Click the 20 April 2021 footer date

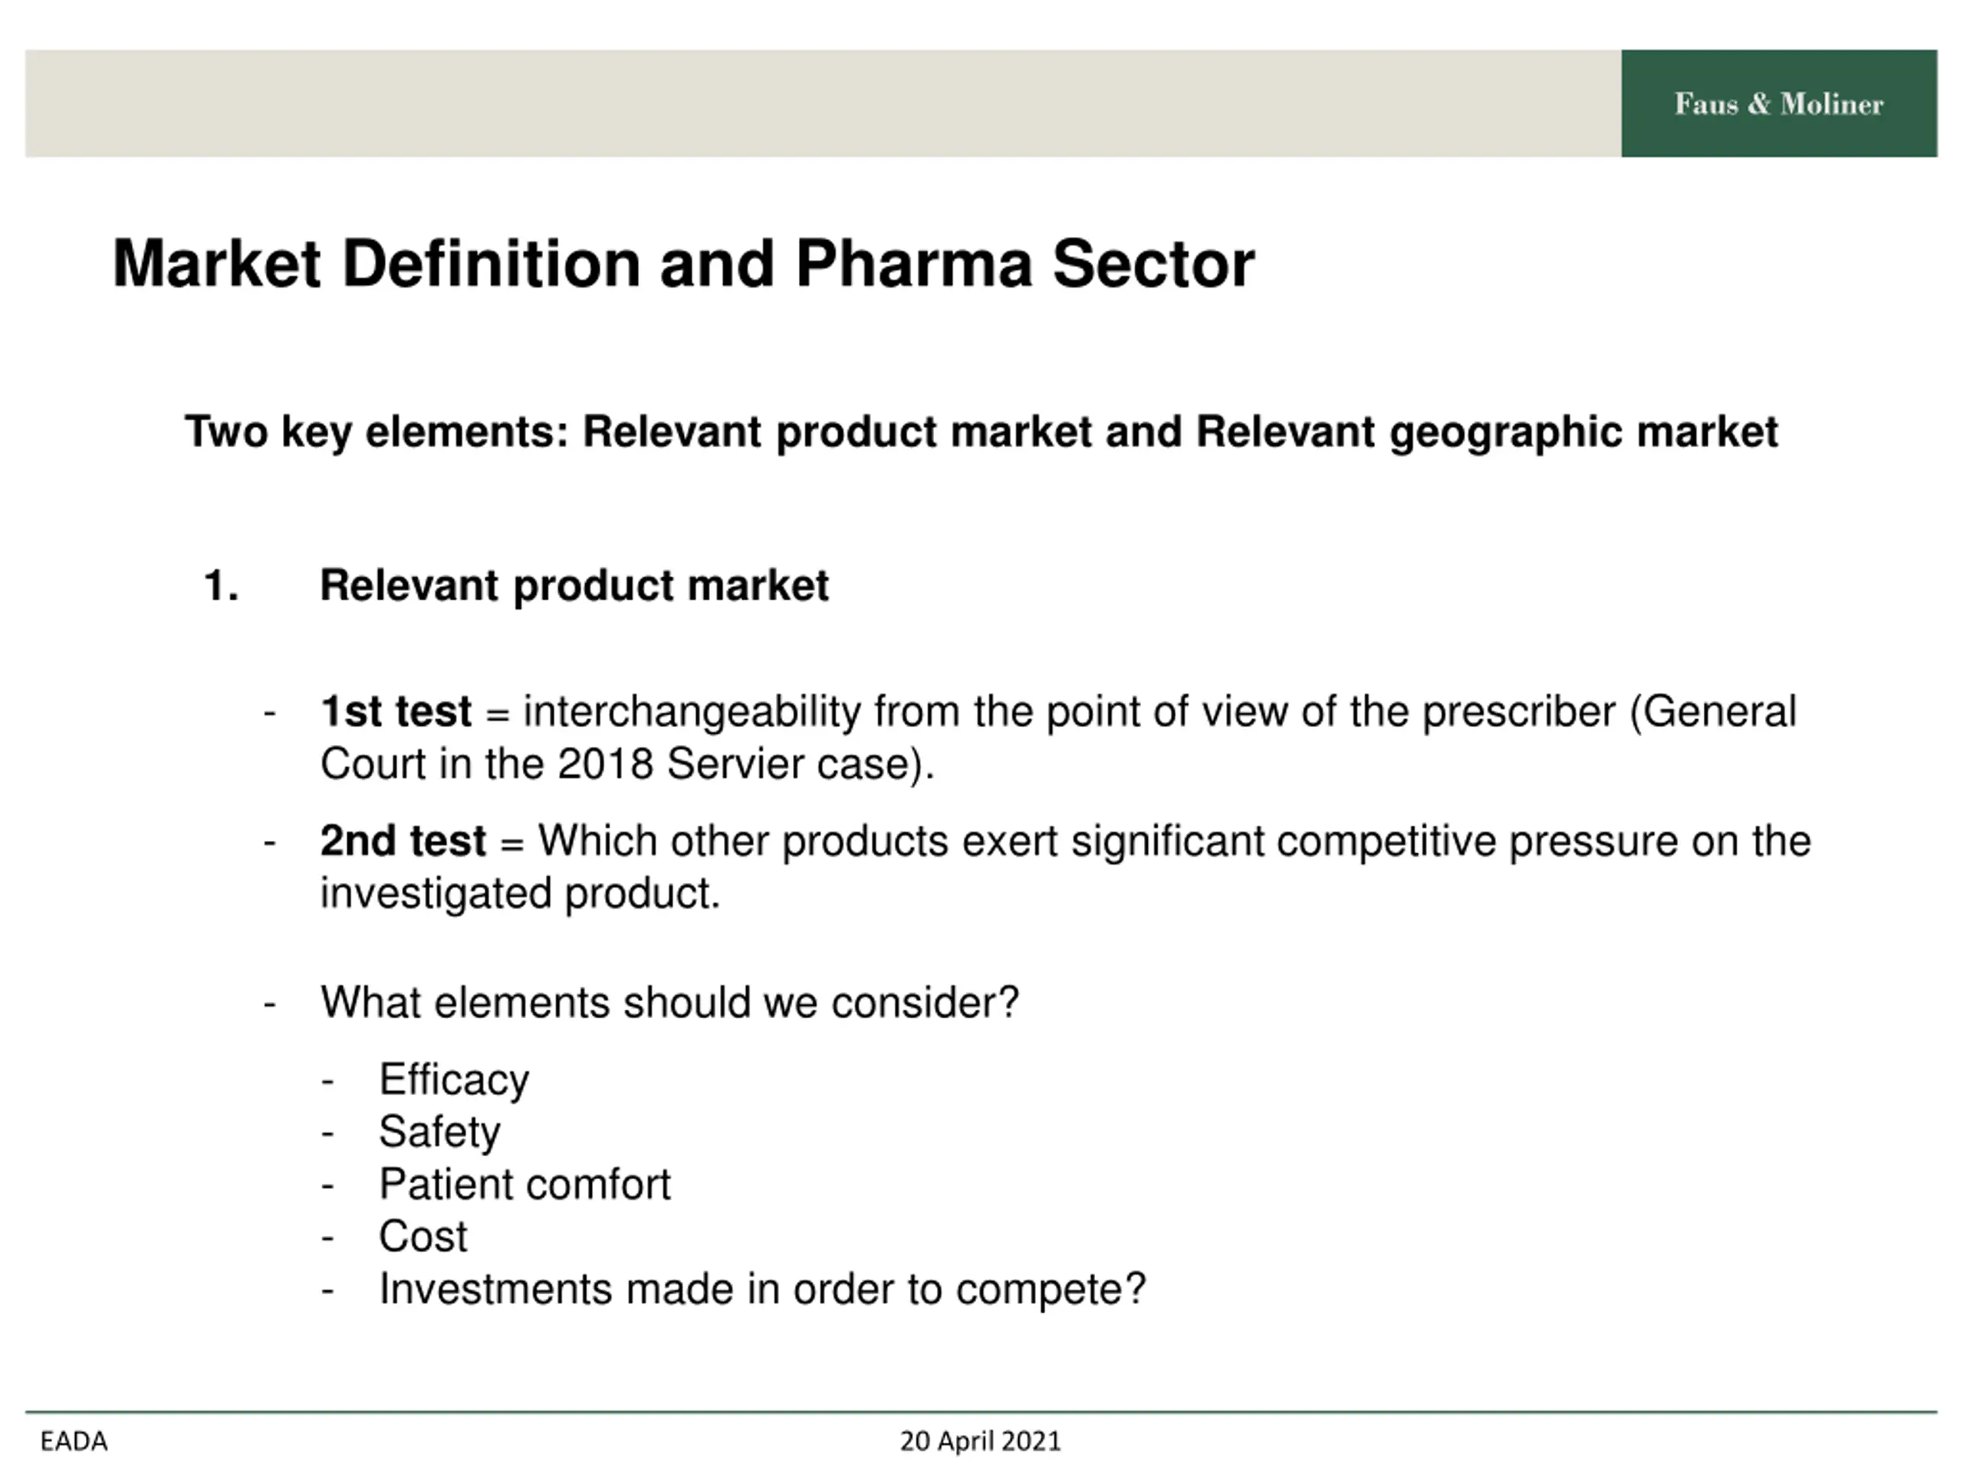[981, 1442]
